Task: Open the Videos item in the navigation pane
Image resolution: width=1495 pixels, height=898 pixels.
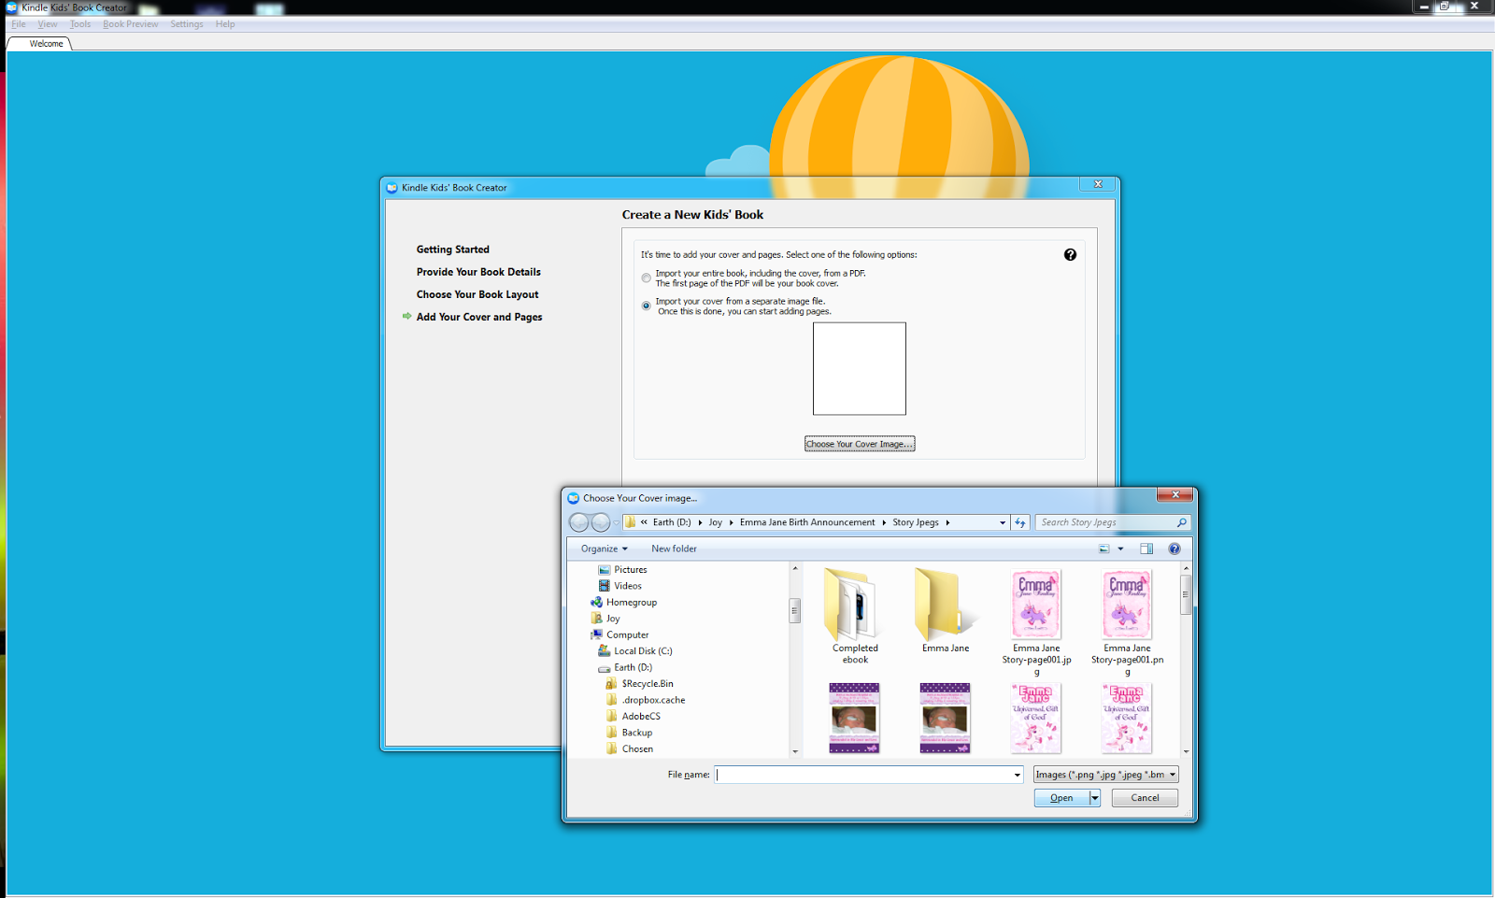Action: click(x=627, y=585)
